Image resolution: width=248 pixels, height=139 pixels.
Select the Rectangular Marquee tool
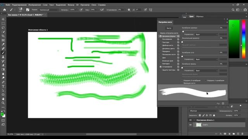click(x=3, y=23)
